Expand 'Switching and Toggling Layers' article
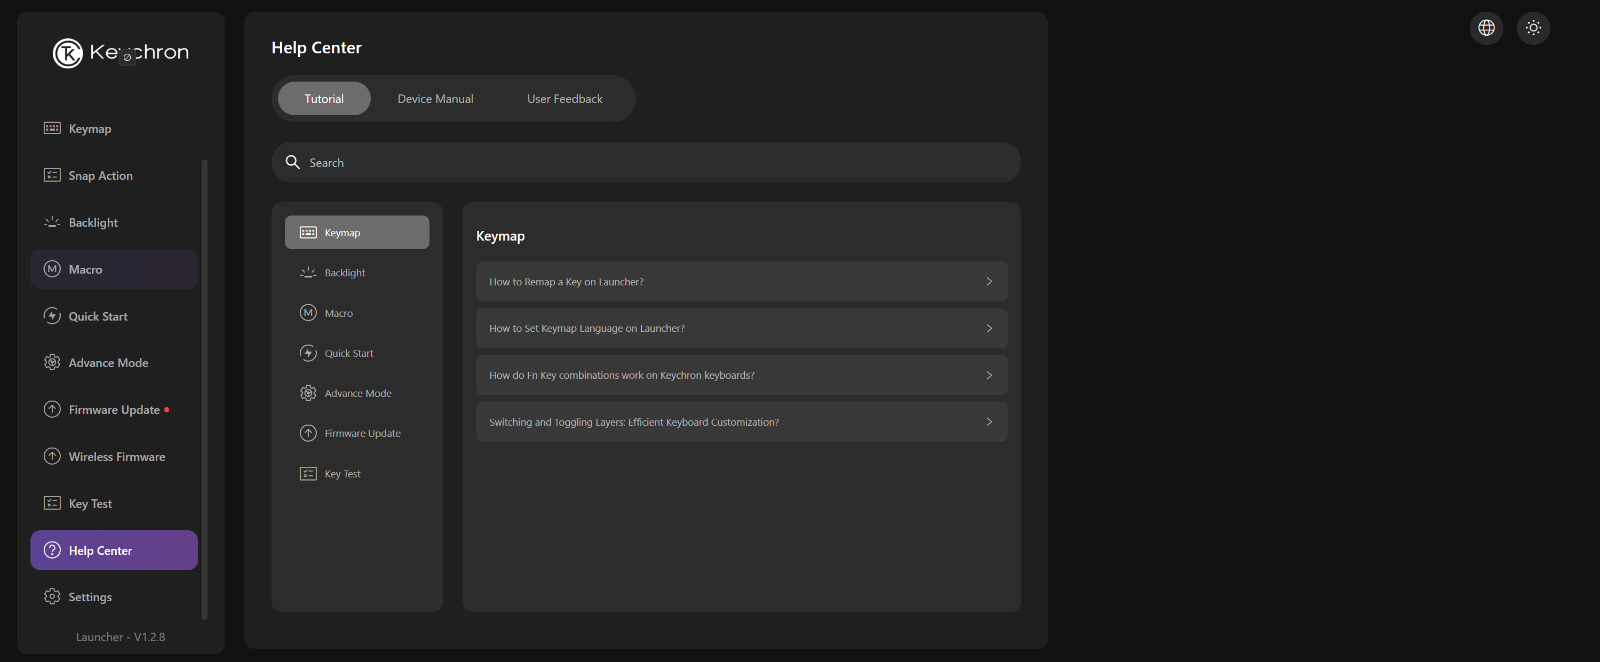The height and width of the screenshot is (662, 1600). 741,421
